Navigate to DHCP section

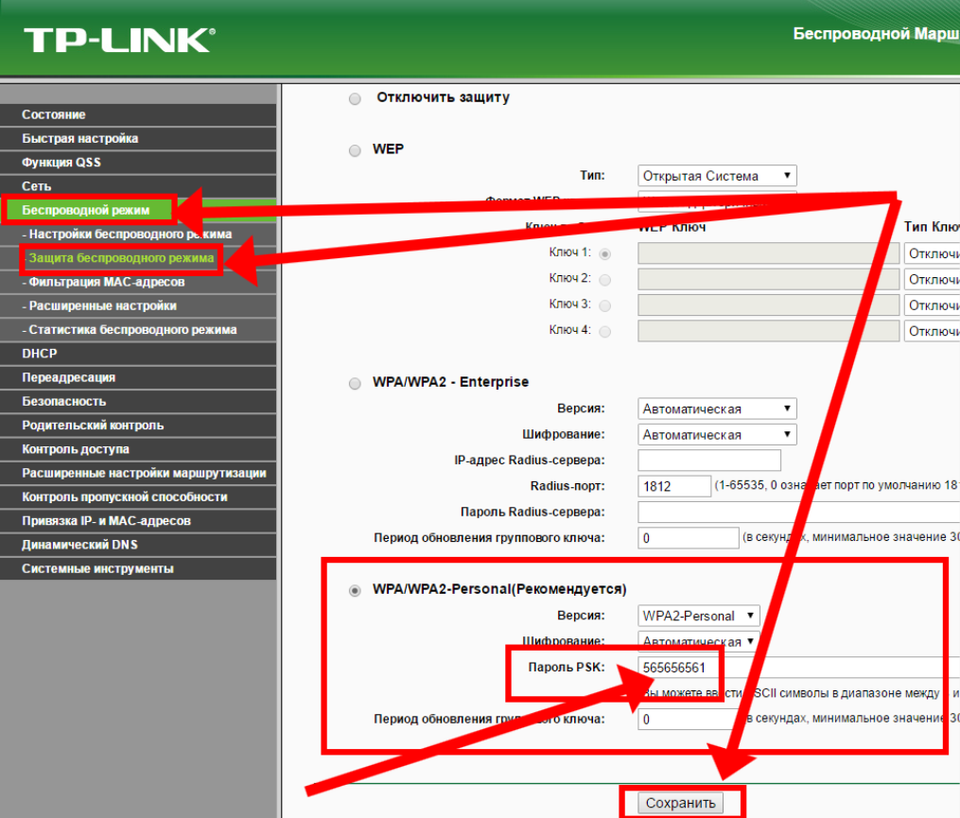[x=40, y=354]
